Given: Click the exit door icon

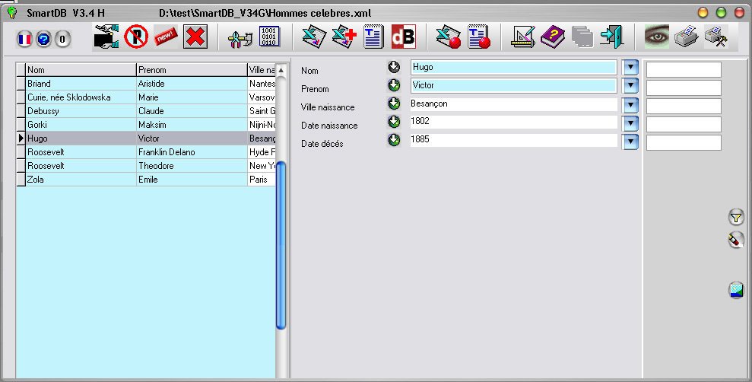Looking at the screenshot, I should tap(611, 37).
